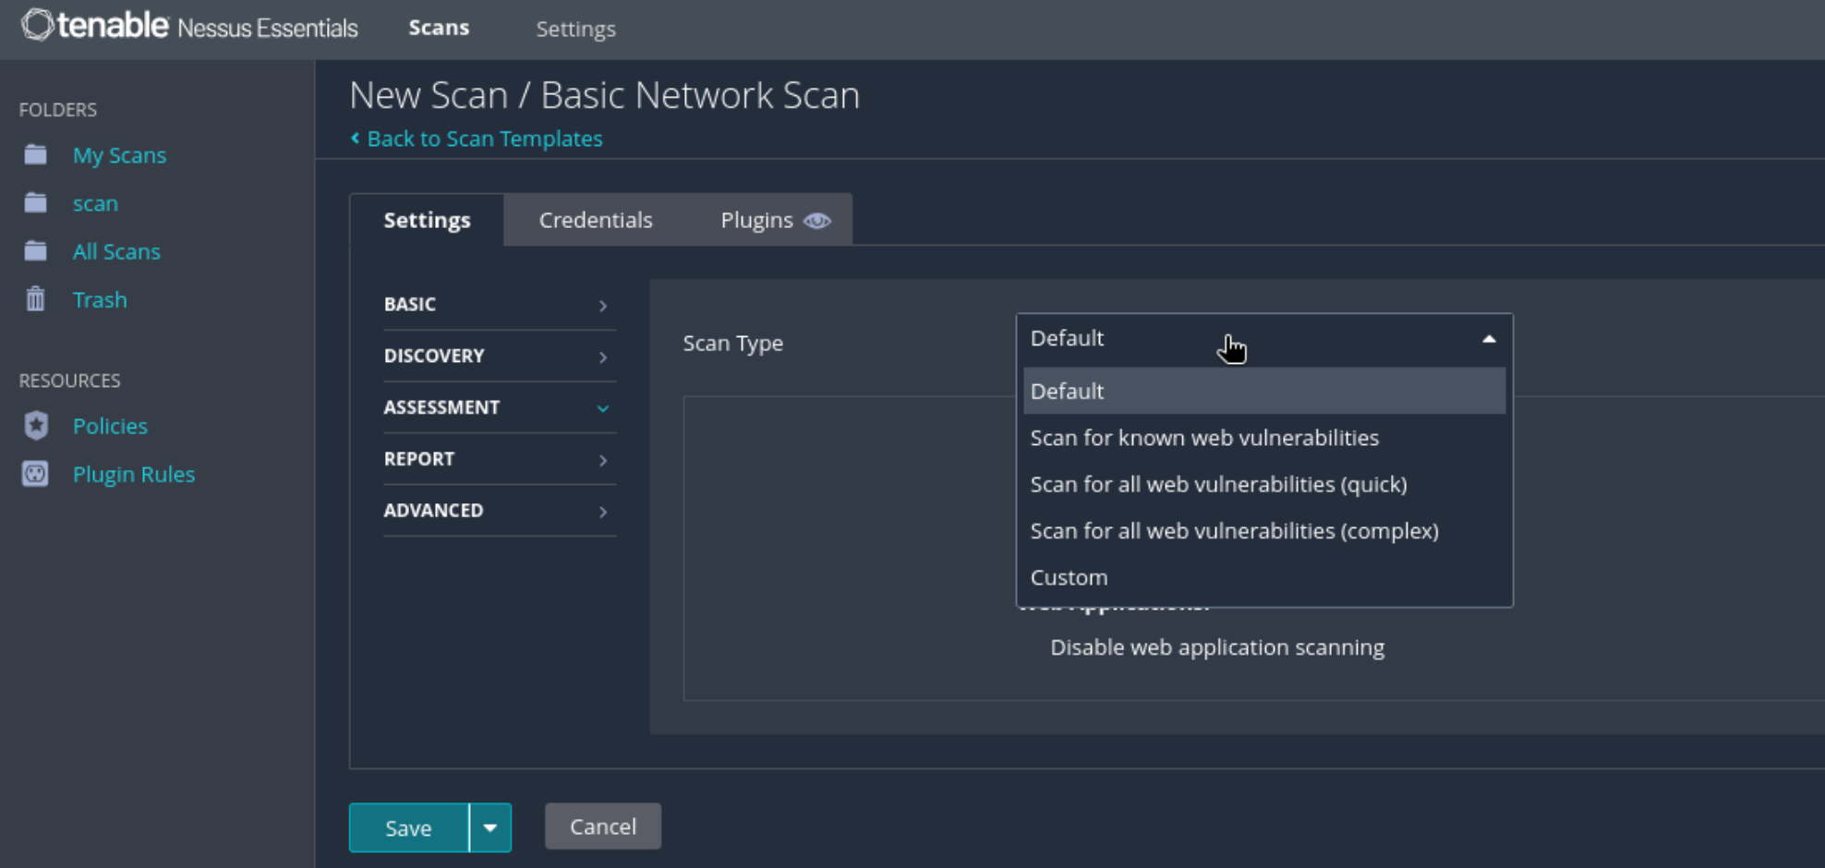
Task: Click back arrow beside Scan Templates
Action: point(355,138)
